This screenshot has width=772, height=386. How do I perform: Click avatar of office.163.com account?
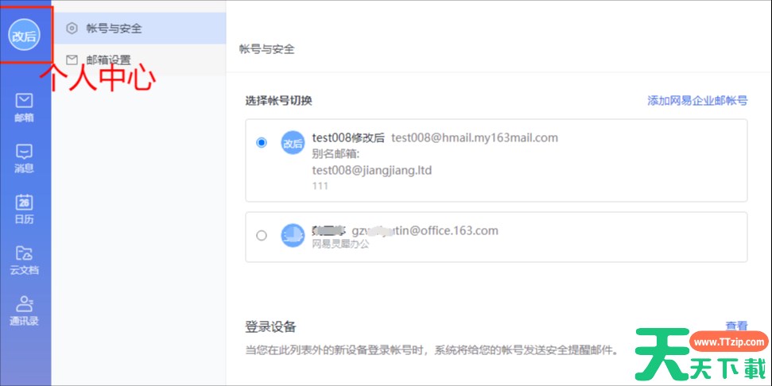click(x=293, y=236)
